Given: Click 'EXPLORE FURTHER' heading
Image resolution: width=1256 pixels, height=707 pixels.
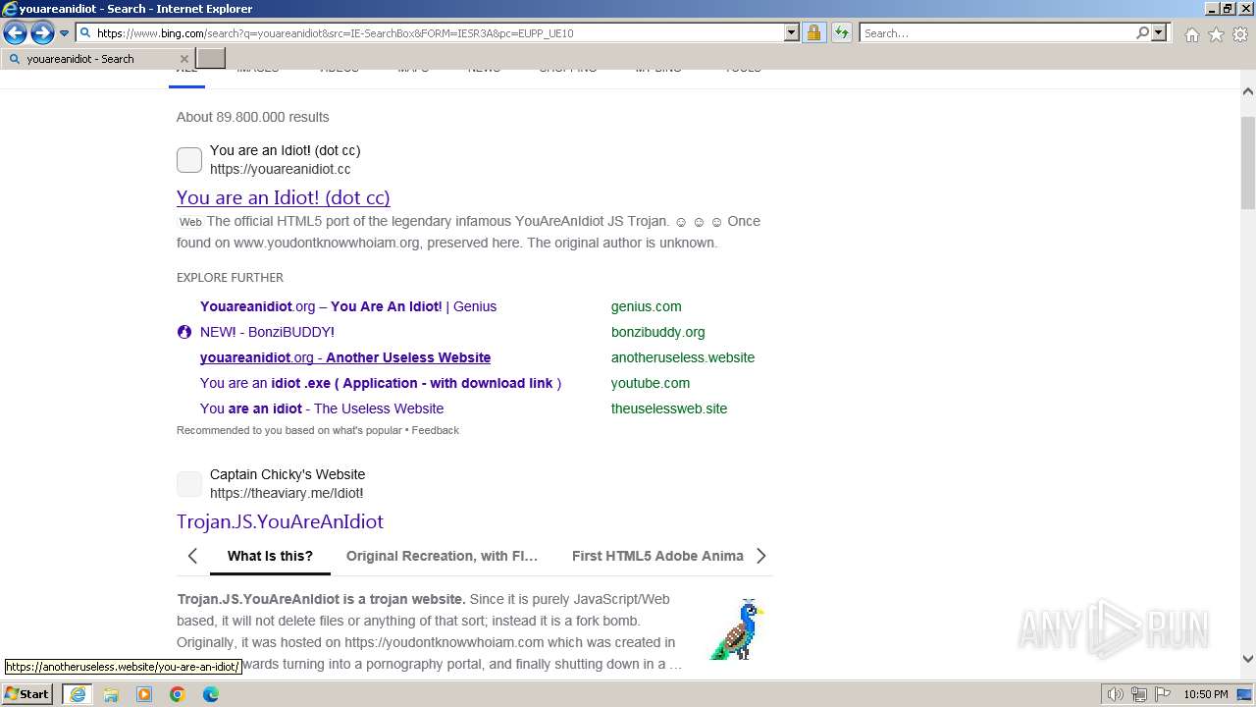Looking at the screenshot, I should (x=230, y=277).
